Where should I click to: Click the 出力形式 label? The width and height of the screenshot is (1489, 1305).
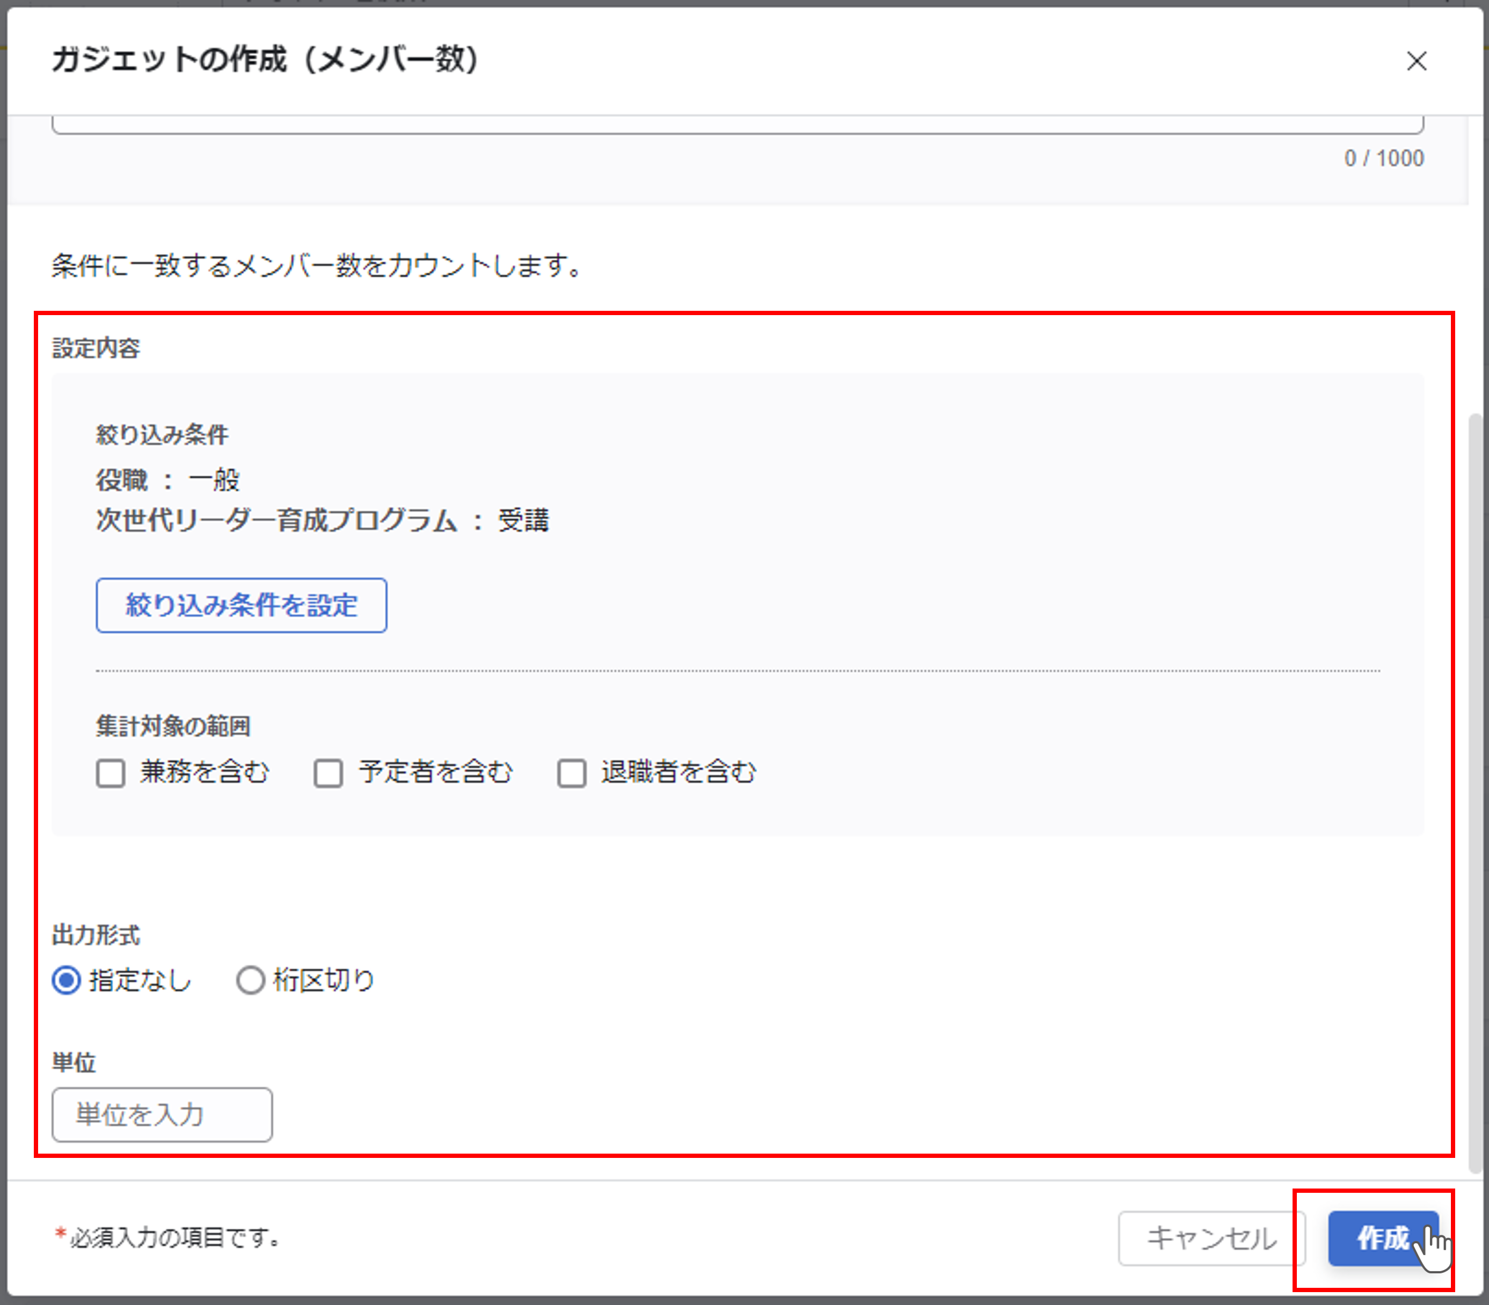pyautogui.click(x=96, y=935)
